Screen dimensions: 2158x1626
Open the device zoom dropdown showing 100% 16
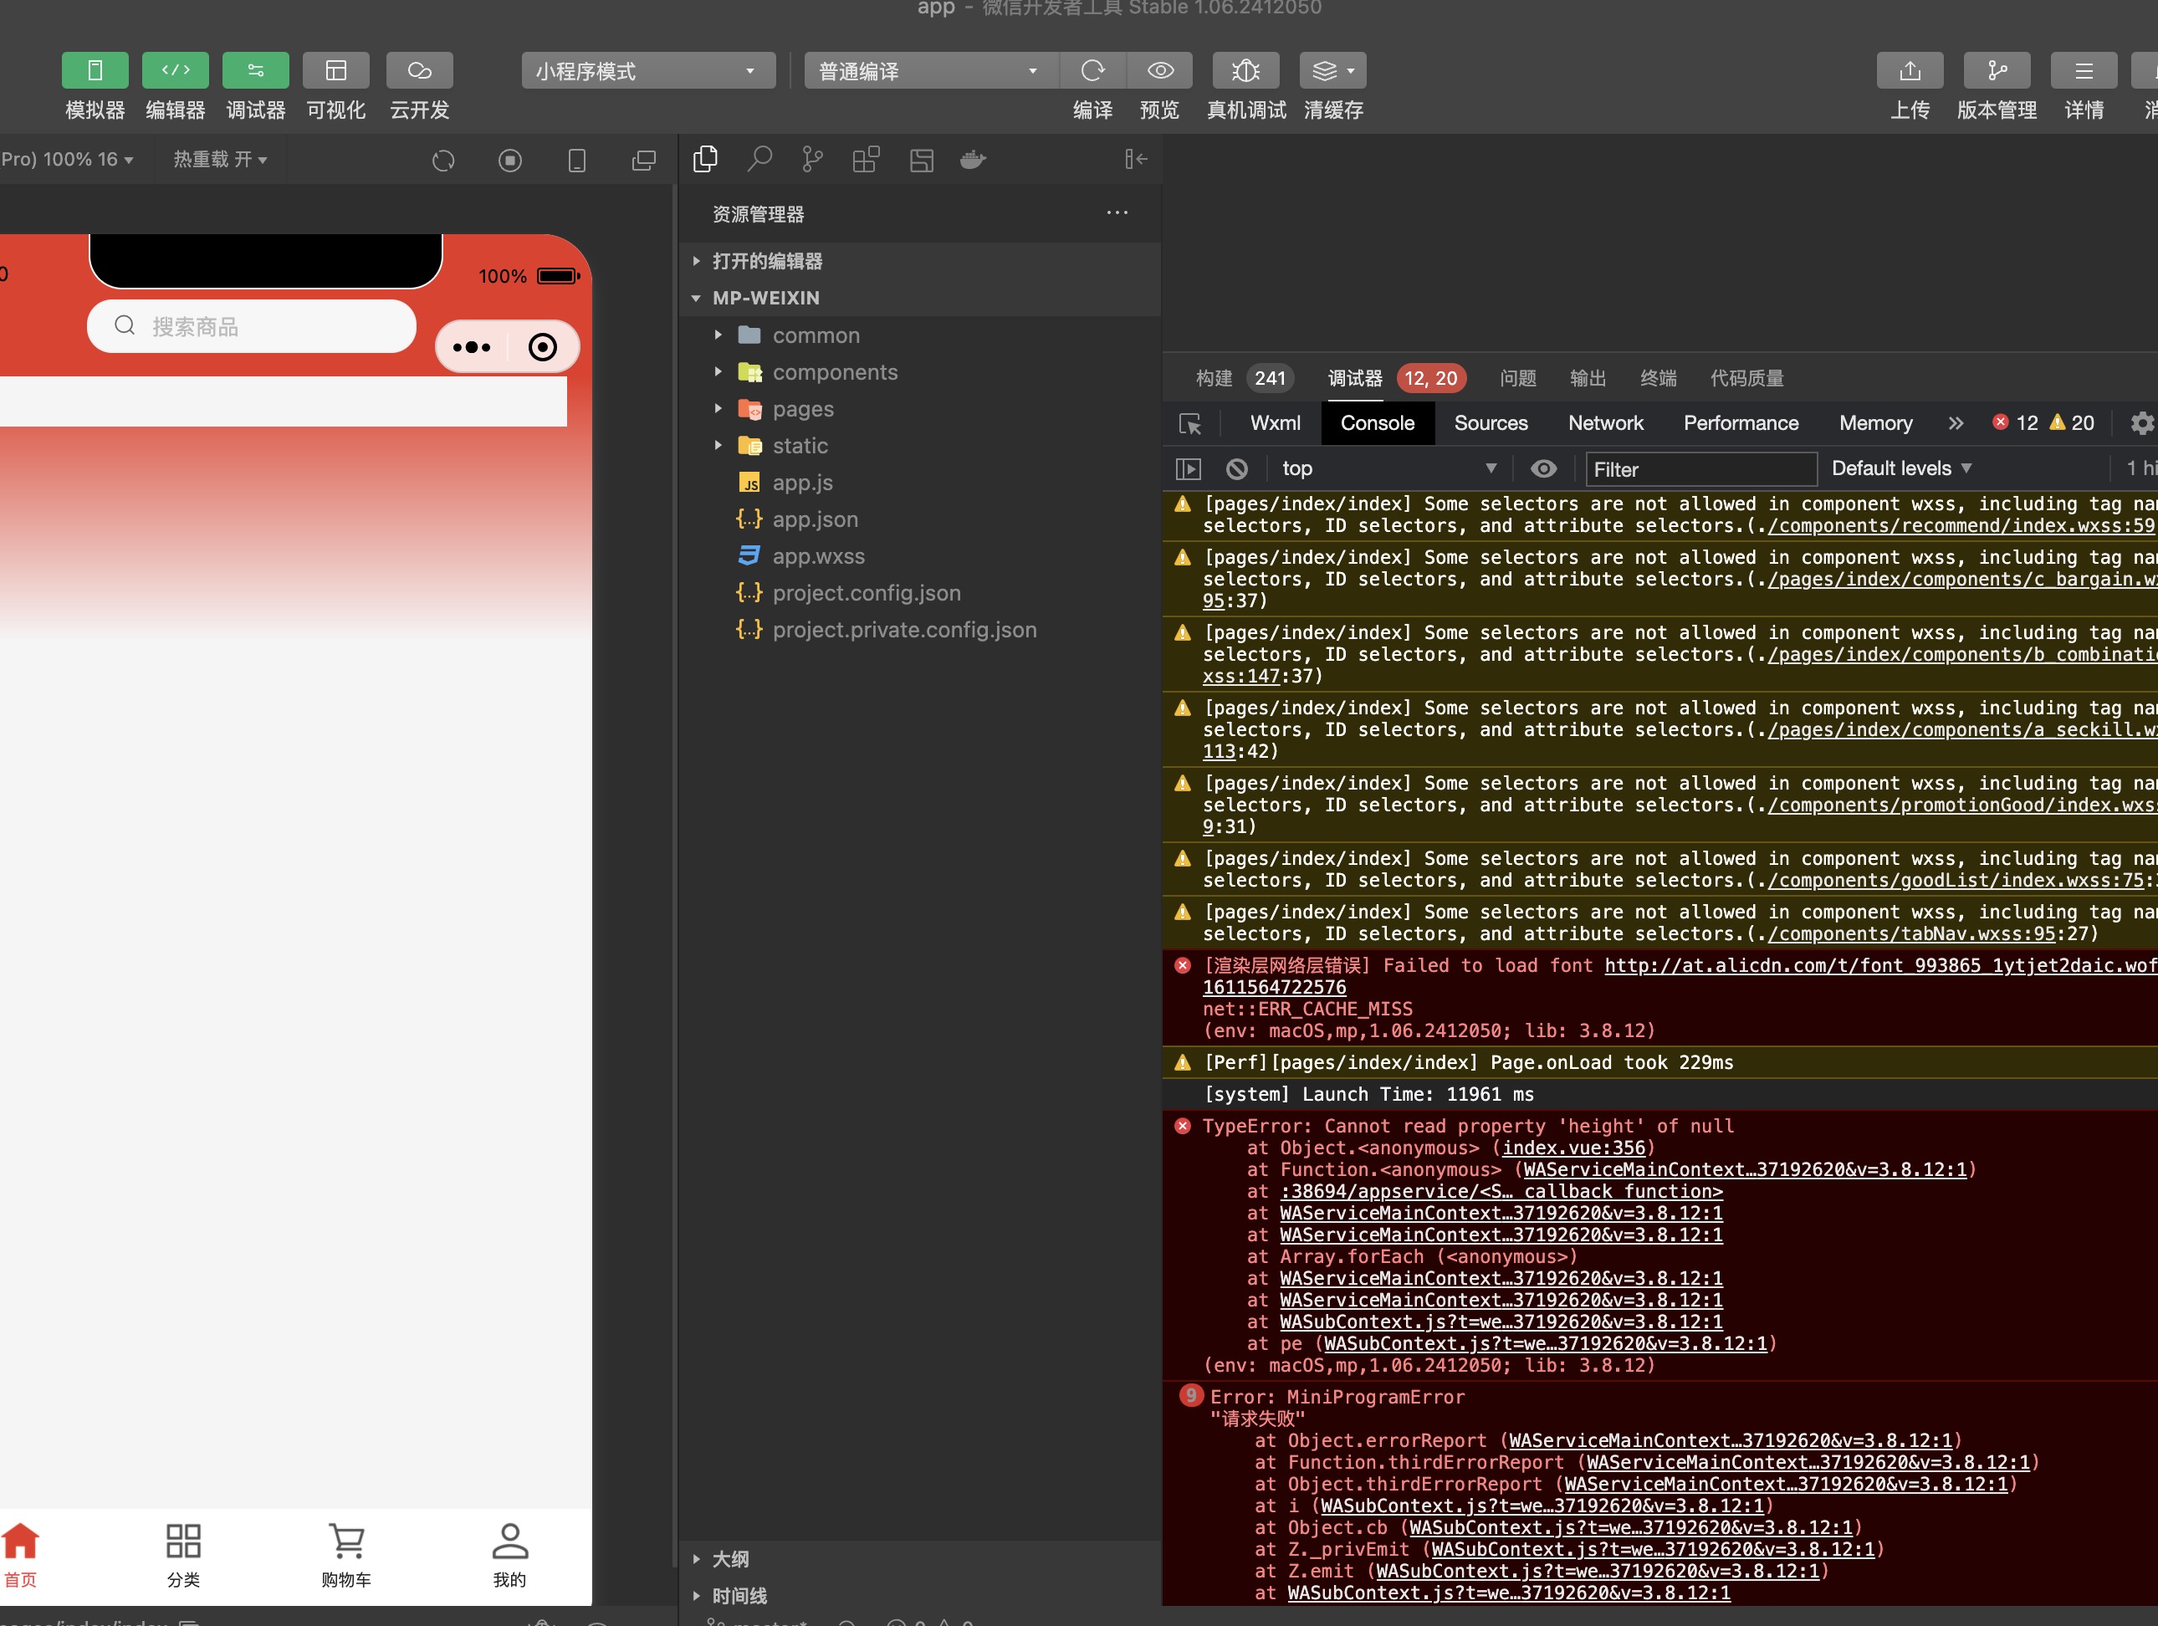coord(67,159)
